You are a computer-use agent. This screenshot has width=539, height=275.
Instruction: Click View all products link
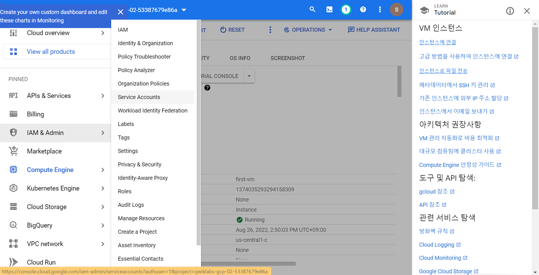pos(51,51)
